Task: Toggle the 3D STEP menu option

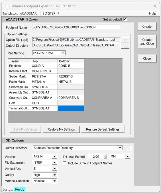Action: (51, 13)
